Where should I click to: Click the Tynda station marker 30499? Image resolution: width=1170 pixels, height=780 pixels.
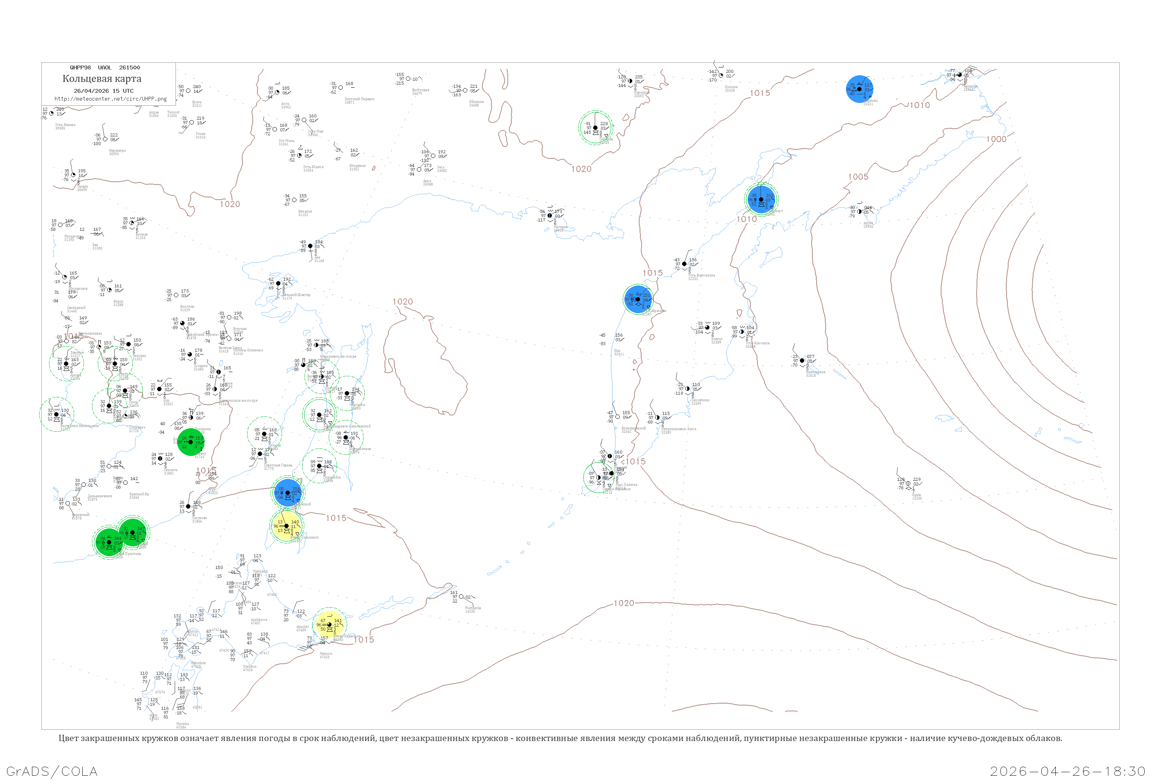click(73, 175)
